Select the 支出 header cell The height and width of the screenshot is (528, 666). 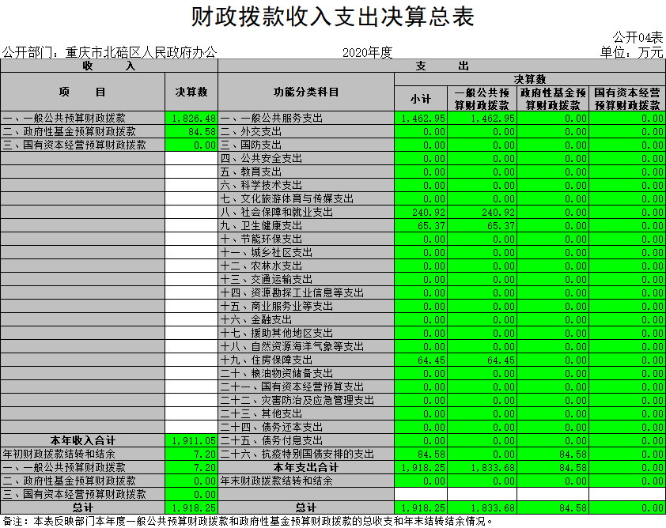[x=441, y=66]
